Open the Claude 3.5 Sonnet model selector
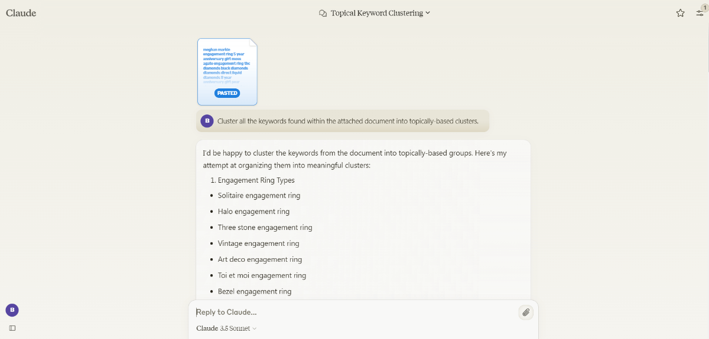The height and width of the screenshot is (339, 709). tap(226, 328)
